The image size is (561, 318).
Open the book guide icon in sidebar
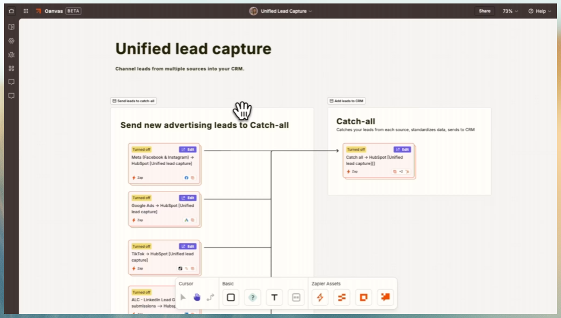click(12, 27)
